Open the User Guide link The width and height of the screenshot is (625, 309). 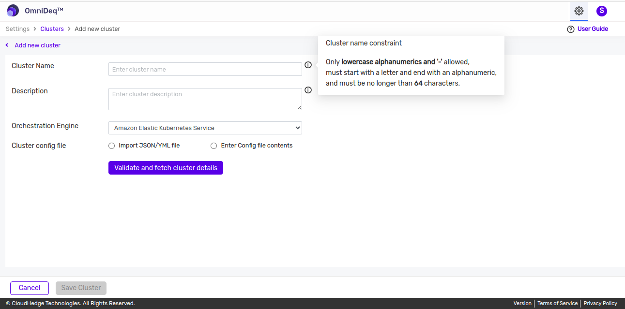click(x=593, y=29)
